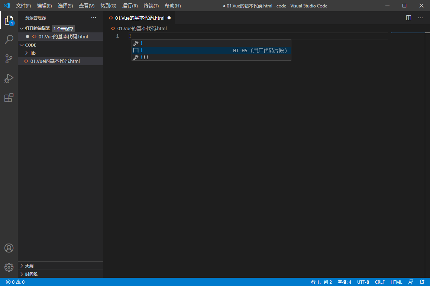Screen dimensions: 430x286
Task: Click the HTML language mode indicator
Action: [396, 282]
